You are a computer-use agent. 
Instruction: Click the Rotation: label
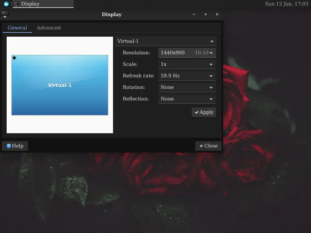pyautogui.click(x=134, y=87)
